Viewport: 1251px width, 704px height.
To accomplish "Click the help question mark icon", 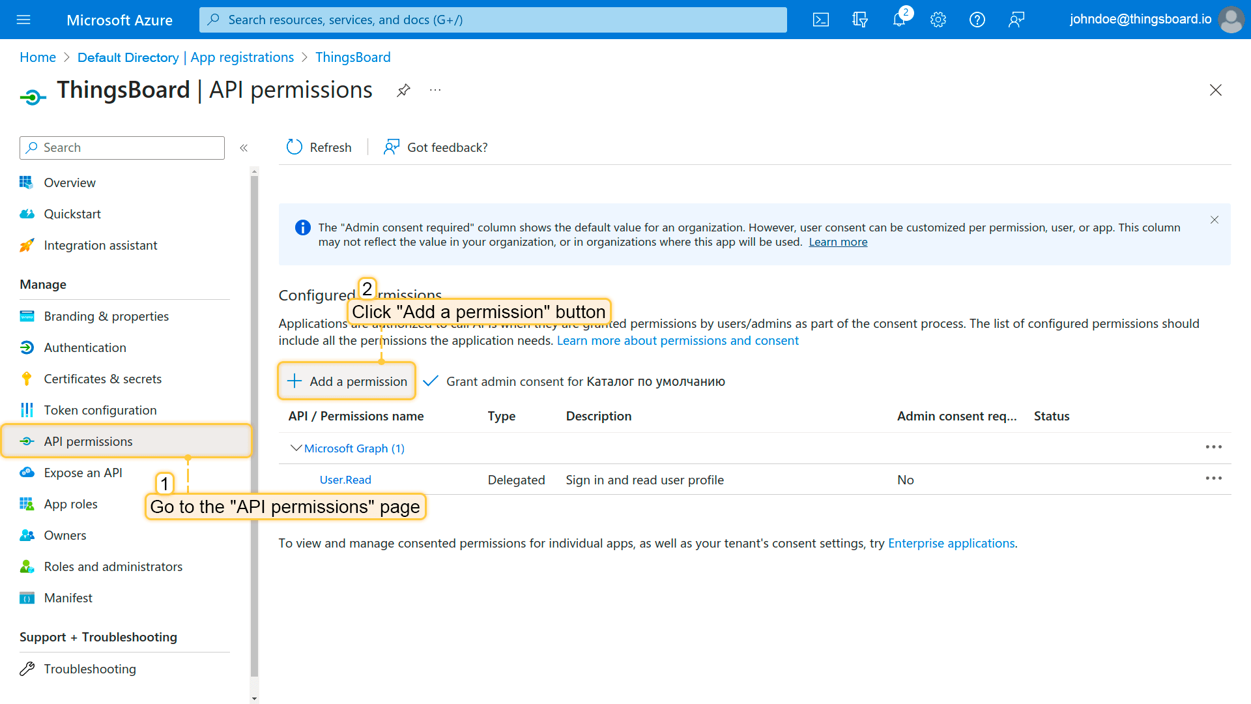I will 977,20.
